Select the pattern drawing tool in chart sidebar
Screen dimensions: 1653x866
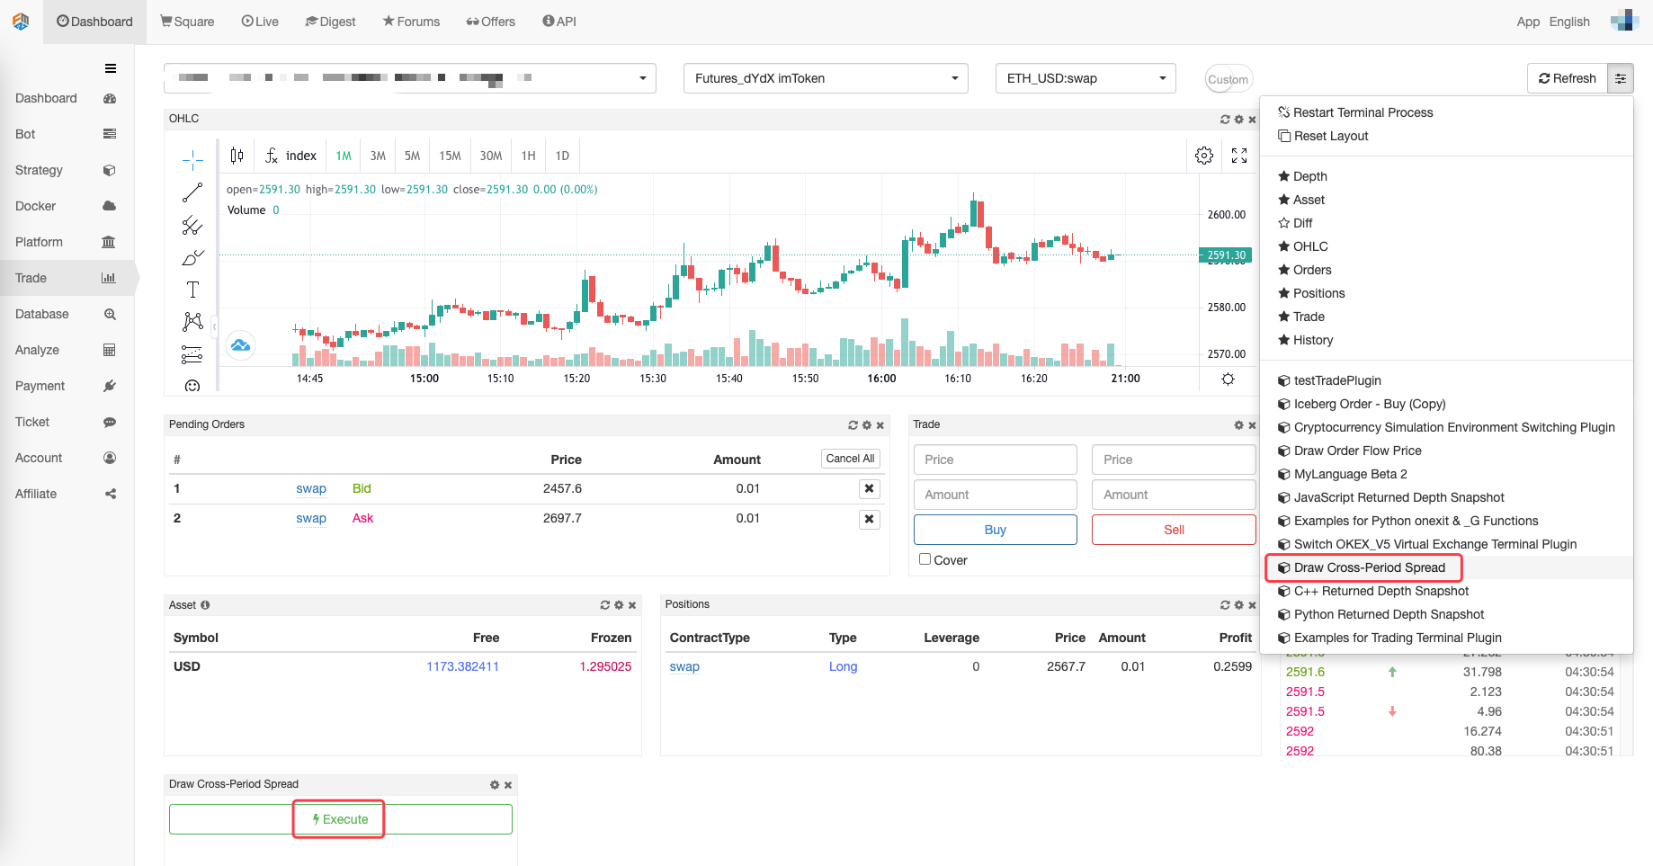pyautogui.click(x=192, y=322)
